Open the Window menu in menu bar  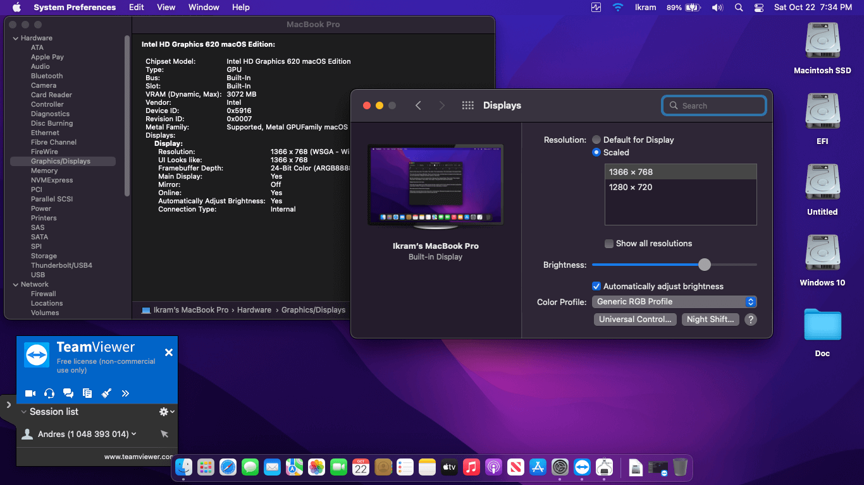(x=204, y=8)
